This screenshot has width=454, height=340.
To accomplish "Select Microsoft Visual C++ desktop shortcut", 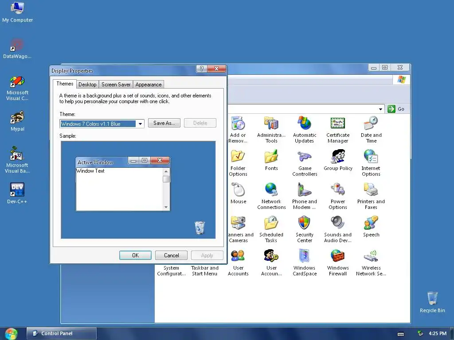I will 17,88.
